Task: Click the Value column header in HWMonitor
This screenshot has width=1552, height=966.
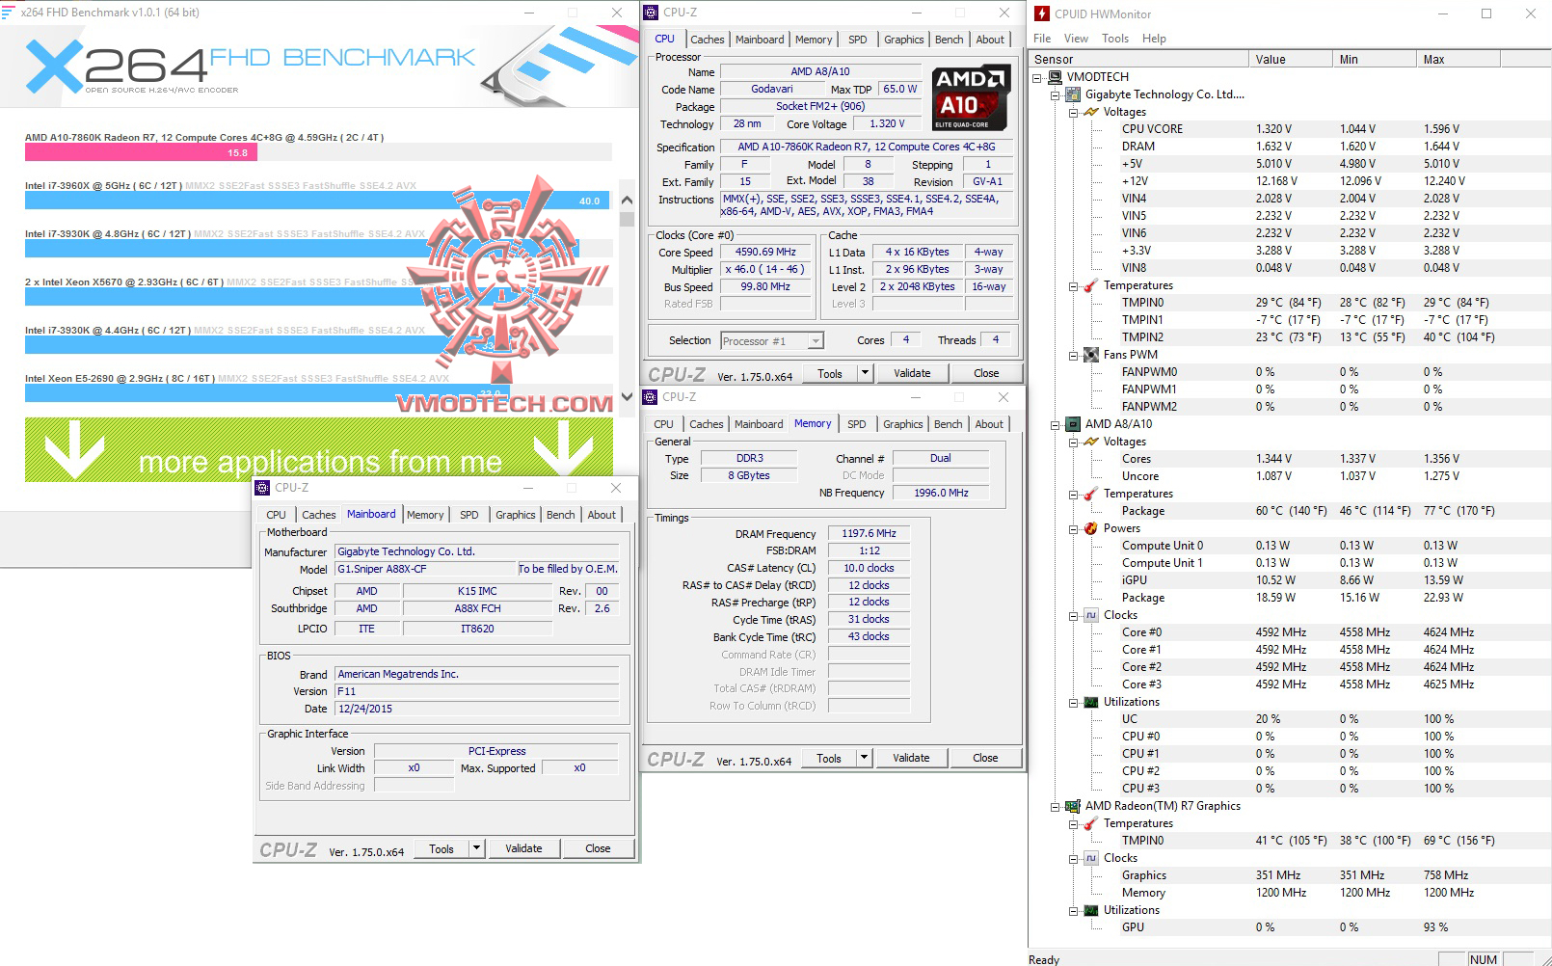Action: (1290, 59)
